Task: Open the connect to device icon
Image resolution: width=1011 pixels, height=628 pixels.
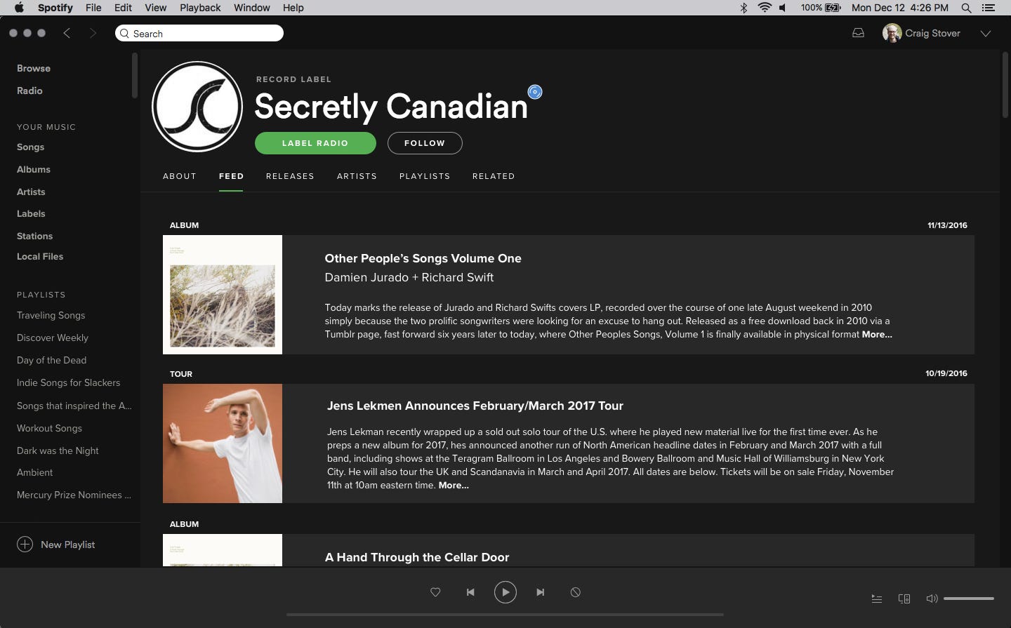Action: point(904,599)
